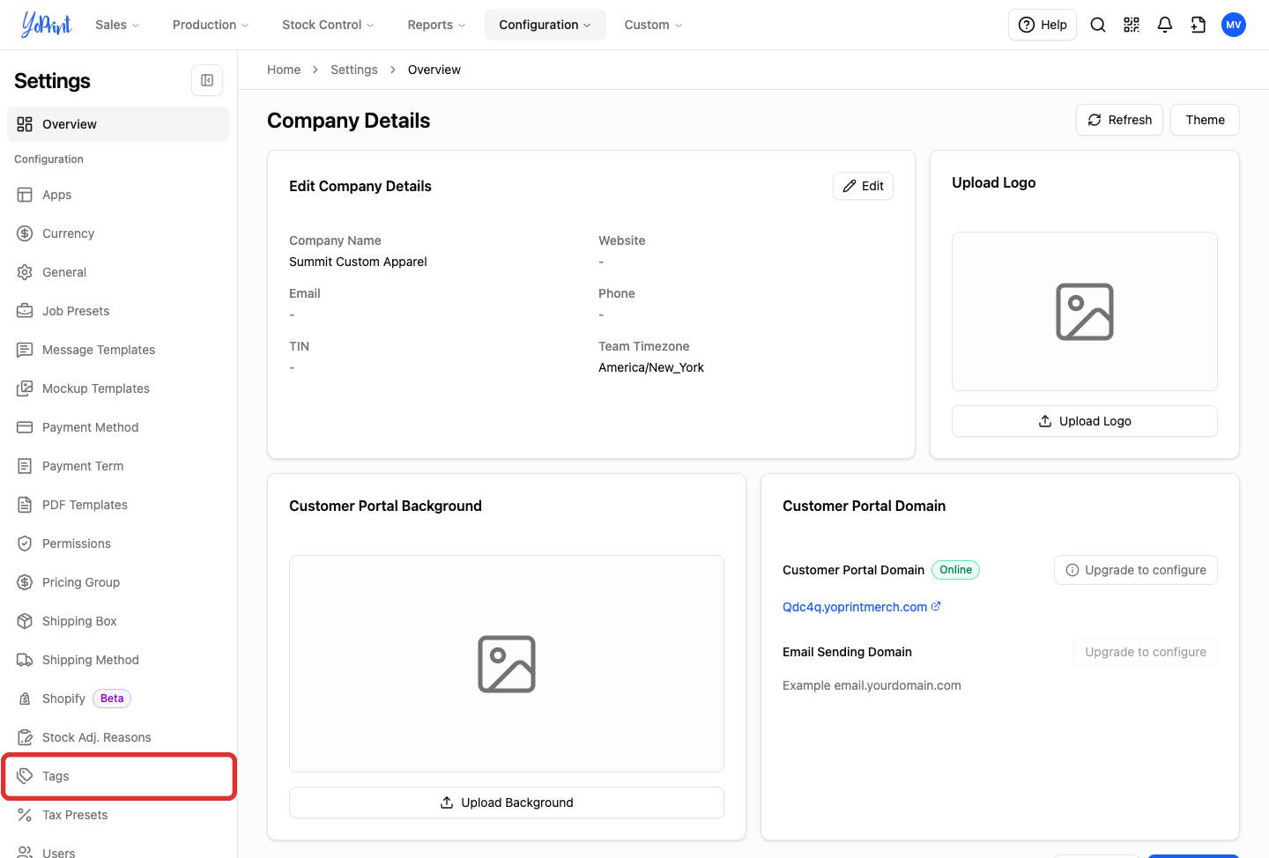Go to Message Templates

(x=118, y=350)
